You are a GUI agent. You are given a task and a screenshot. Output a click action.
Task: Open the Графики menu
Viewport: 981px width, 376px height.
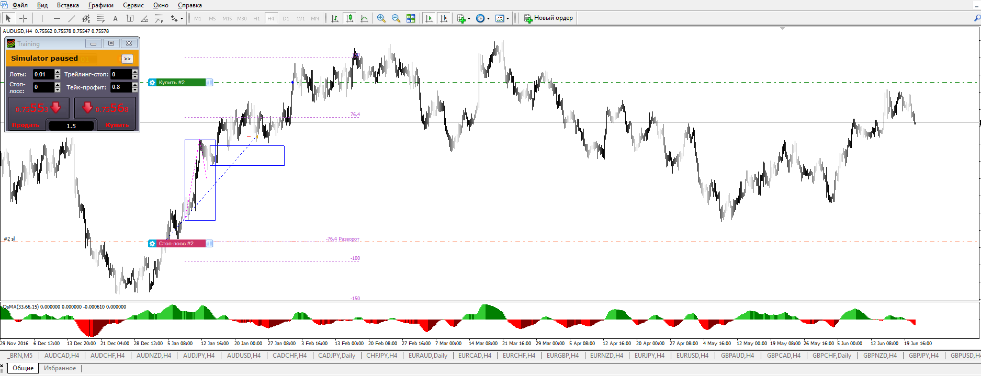point(101,5)
